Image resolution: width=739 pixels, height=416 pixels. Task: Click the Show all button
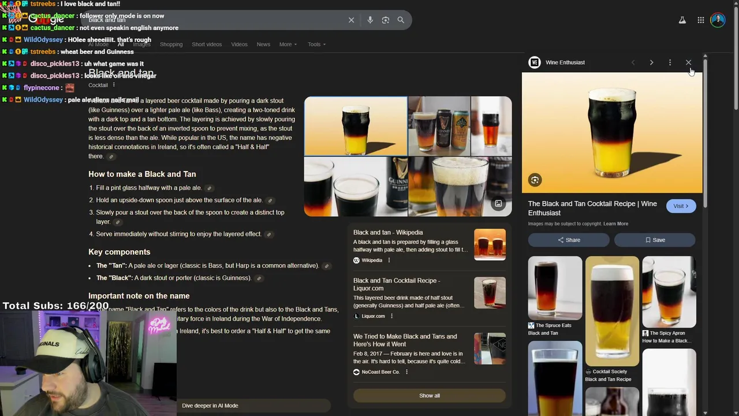pos(429,396)
